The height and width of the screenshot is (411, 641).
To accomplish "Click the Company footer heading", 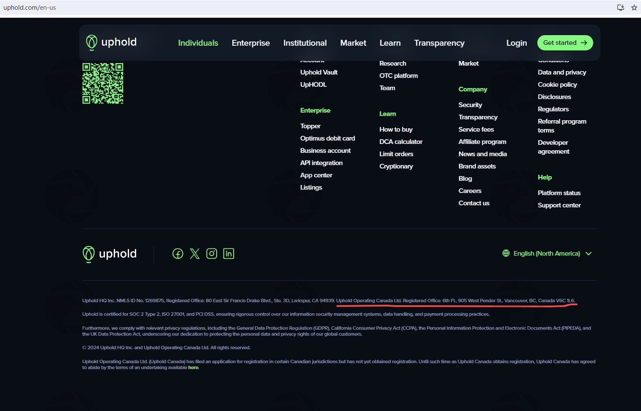I will (473, 89).
